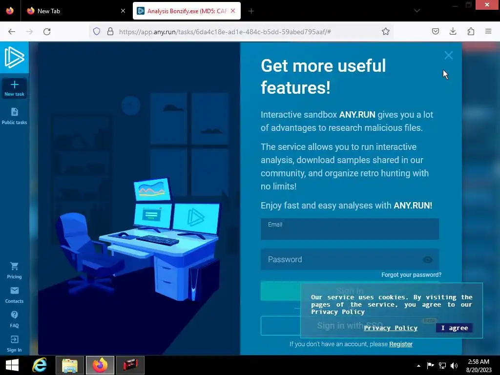Click the Firefox View icon at top left

click(x=10, y=11)
